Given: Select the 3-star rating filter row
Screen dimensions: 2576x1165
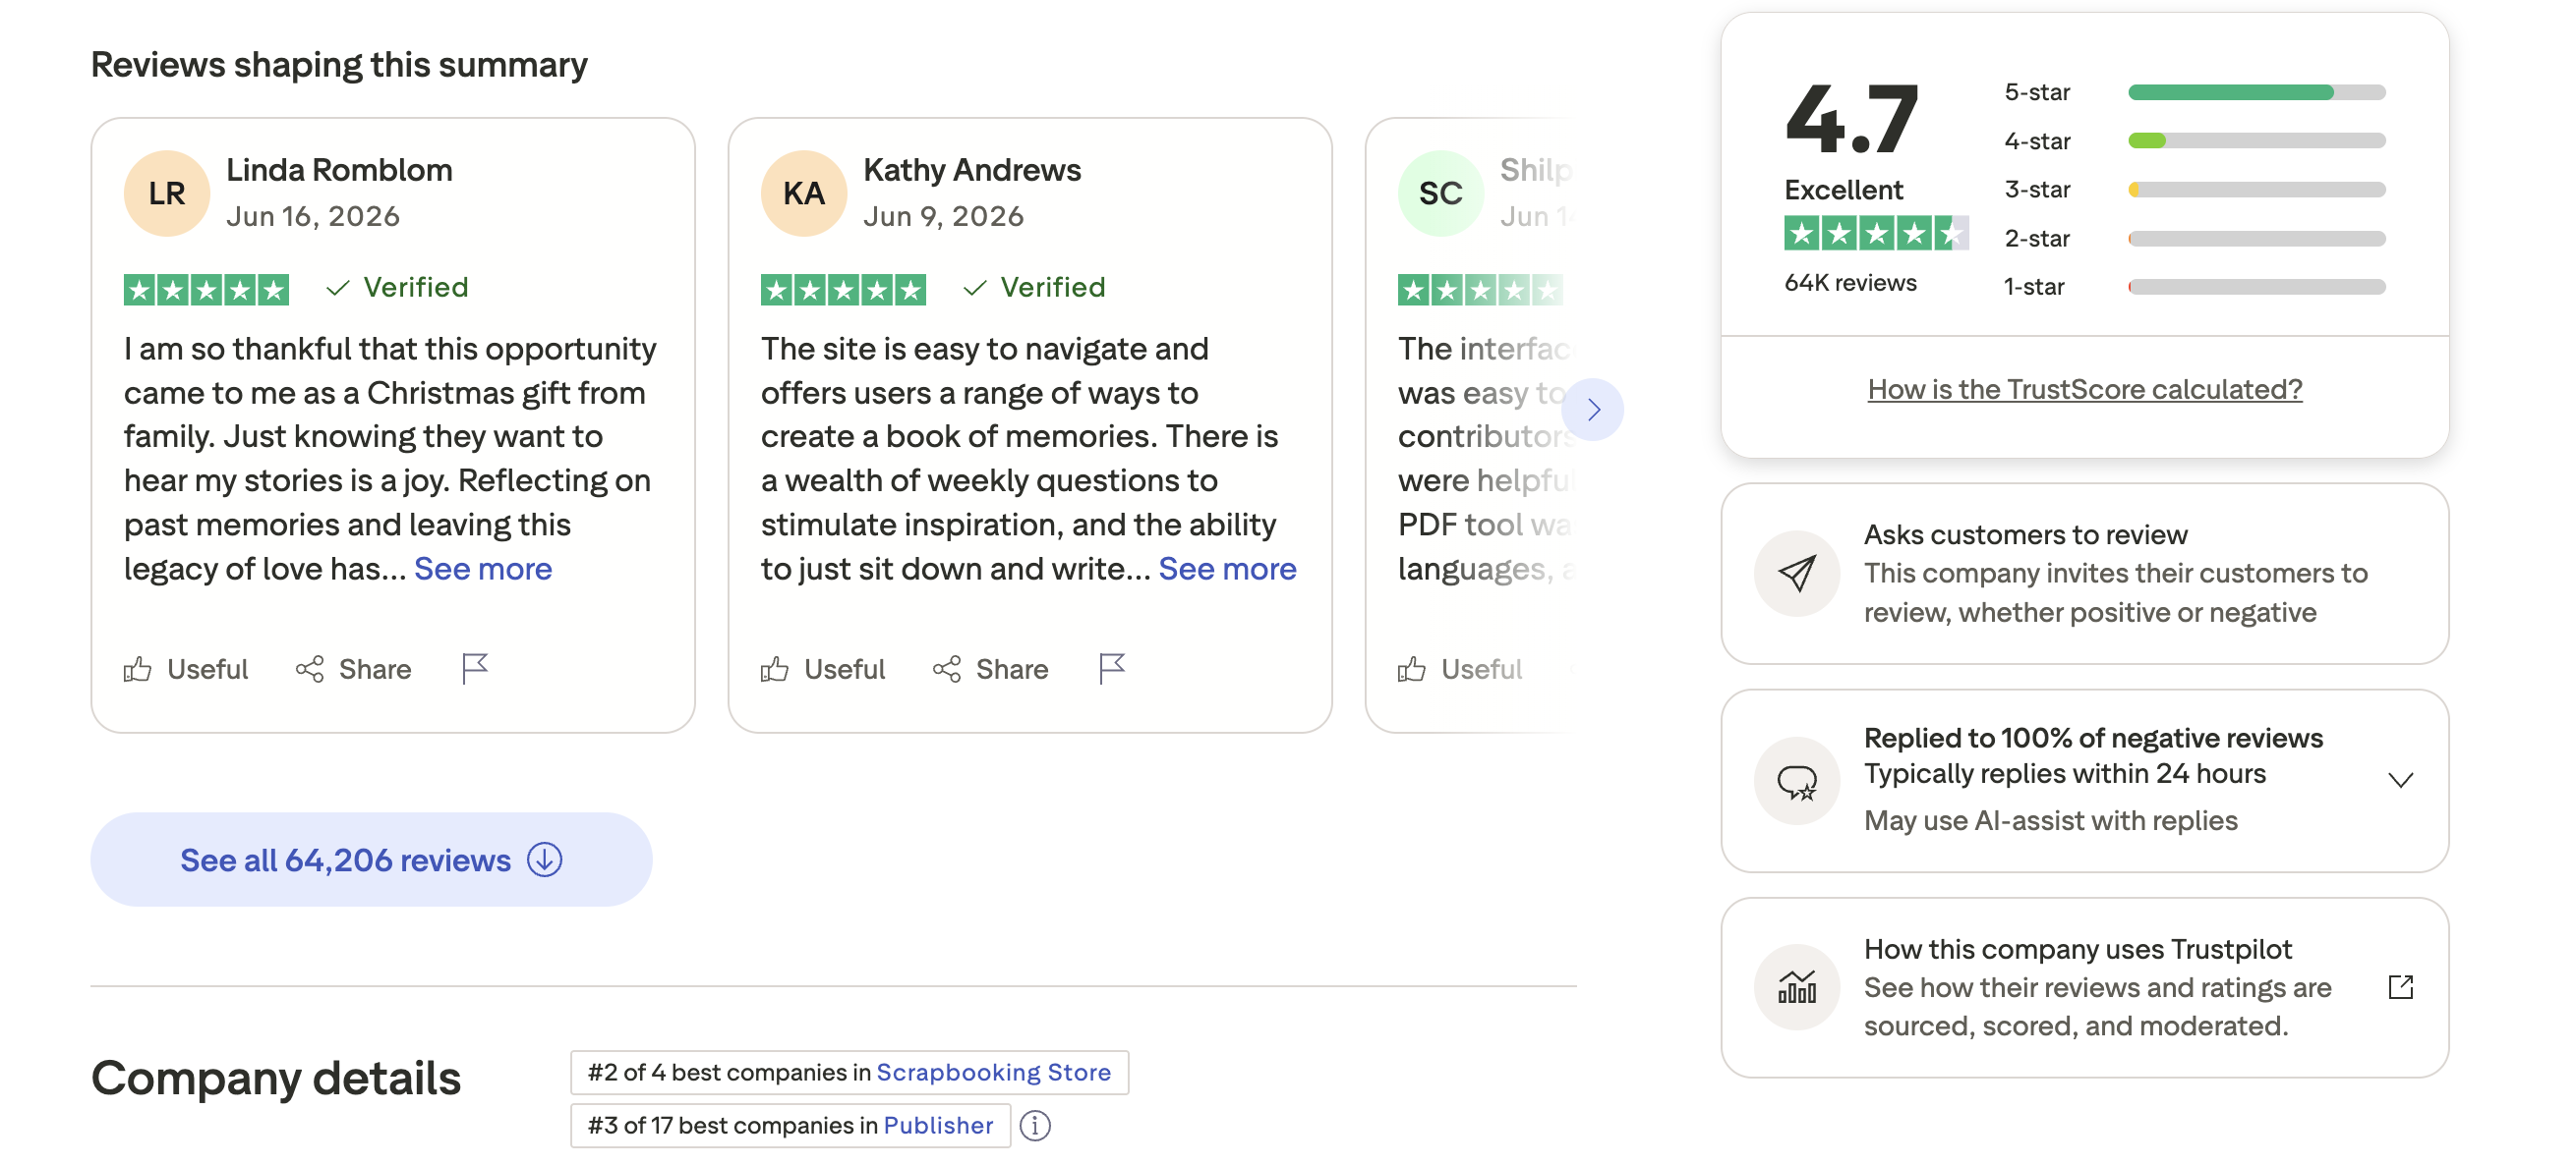Looking at the screenshot, I should [2194, 189].
